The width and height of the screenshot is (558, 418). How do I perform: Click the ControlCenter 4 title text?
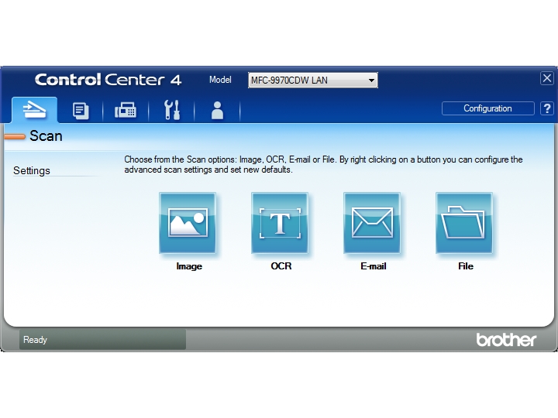pos(108,80)
